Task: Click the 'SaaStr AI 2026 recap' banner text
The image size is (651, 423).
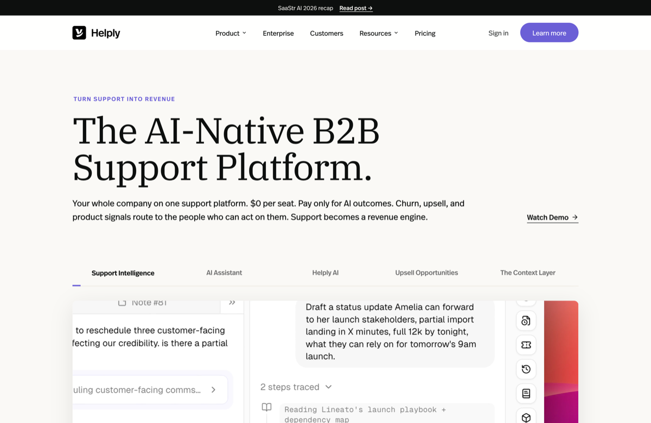Action: pos(305,8)
